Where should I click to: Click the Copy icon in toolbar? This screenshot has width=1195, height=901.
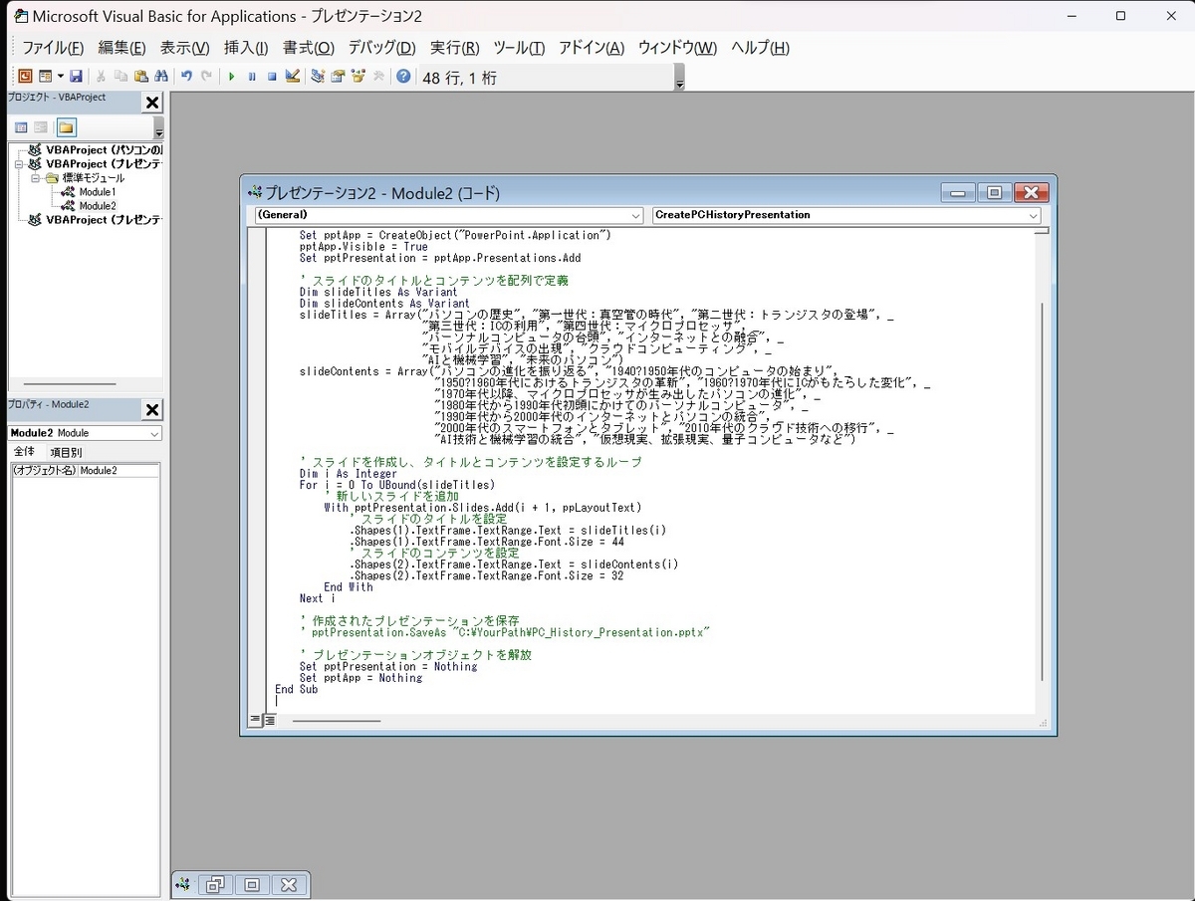click(x=120, y=76)
